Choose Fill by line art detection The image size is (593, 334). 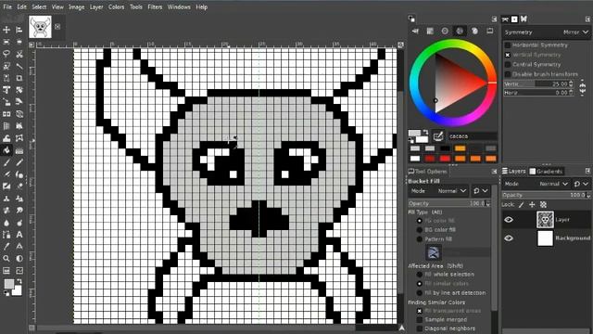[419, 293]
